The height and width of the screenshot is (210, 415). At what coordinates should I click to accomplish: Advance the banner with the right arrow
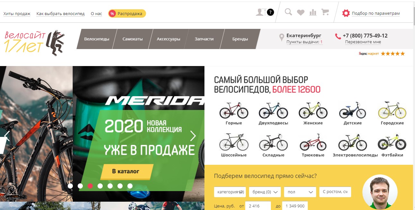[193, 136]
